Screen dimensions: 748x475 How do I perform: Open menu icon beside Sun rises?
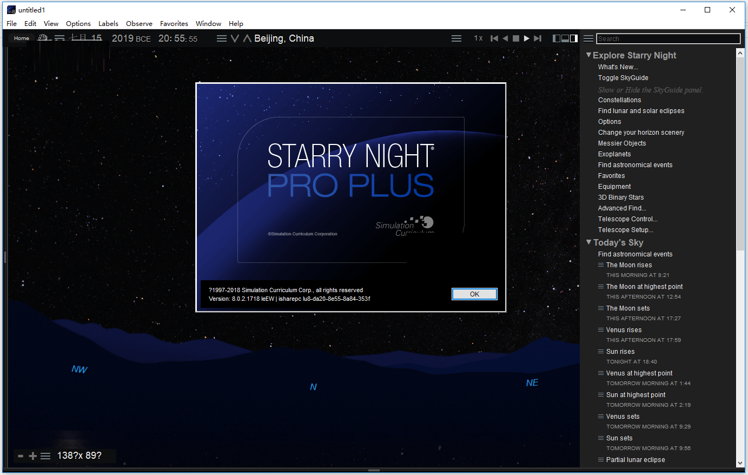coord(601,352)
